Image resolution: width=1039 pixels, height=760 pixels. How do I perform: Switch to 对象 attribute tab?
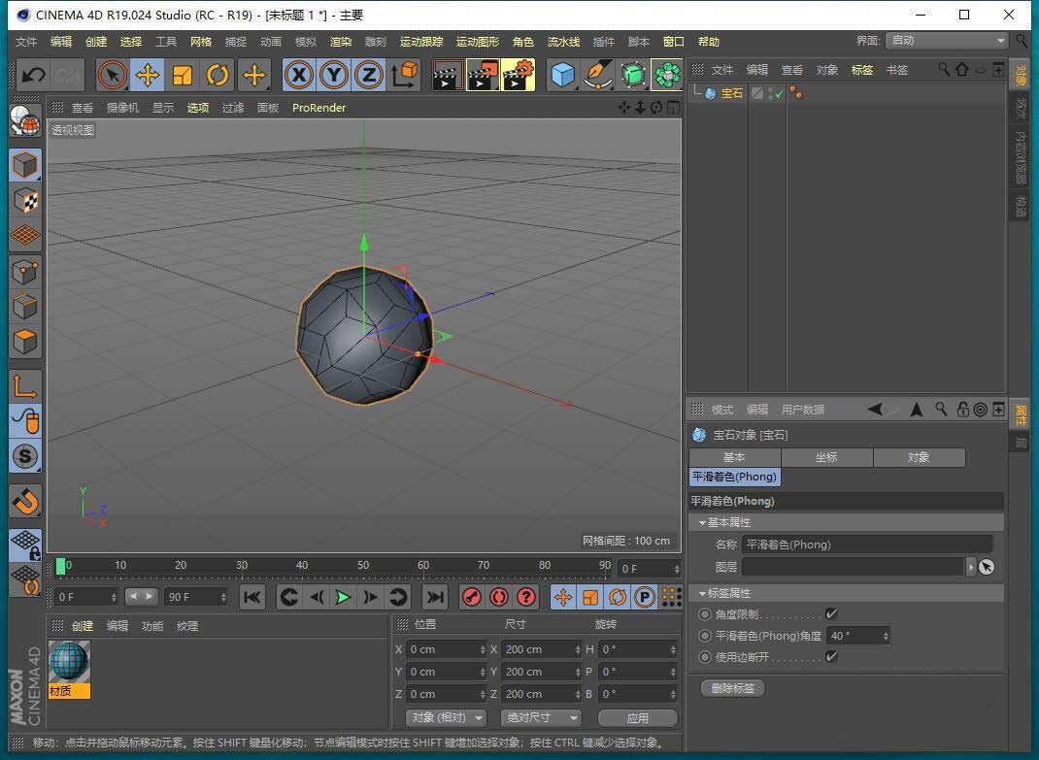pos(919,457)
